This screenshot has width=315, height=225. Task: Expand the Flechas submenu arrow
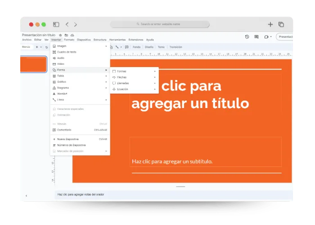(155, 77)
